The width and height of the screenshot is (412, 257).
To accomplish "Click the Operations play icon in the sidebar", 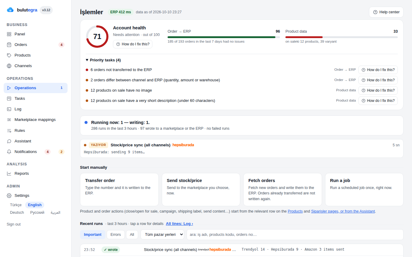I will (9, 88).
